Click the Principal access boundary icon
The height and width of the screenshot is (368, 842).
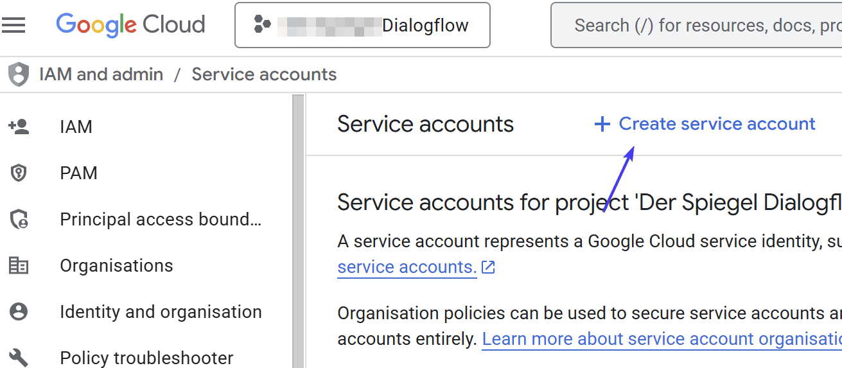pyautogui.click(x=19, y=220)
